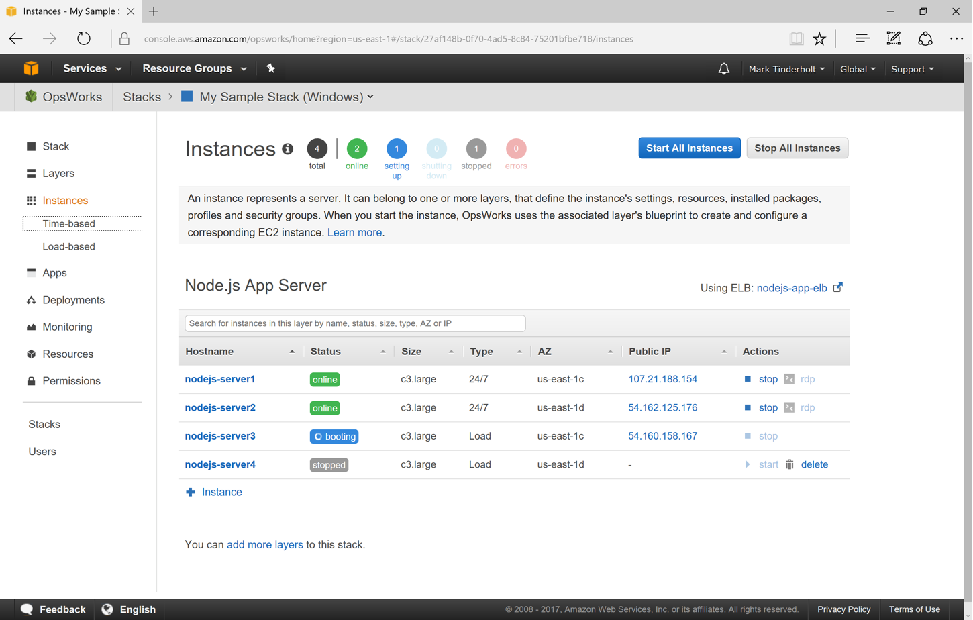Click stop square icon for nodejs-server1
Image resolution: width=973 pixels, height=620 pixels.
[x=748, y=379]
